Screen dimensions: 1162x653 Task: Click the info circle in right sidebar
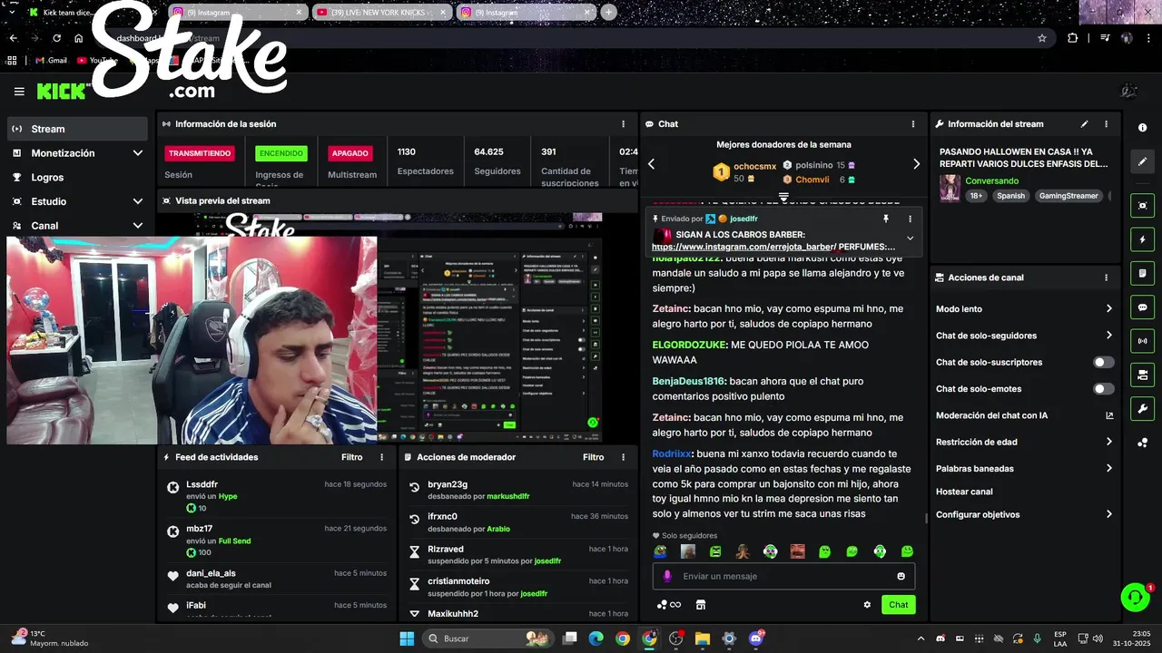pos(1142,129)
